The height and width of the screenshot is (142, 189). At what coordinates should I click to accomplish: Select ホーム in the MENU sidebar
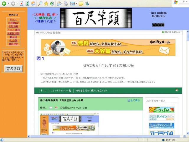pos(13,19)
